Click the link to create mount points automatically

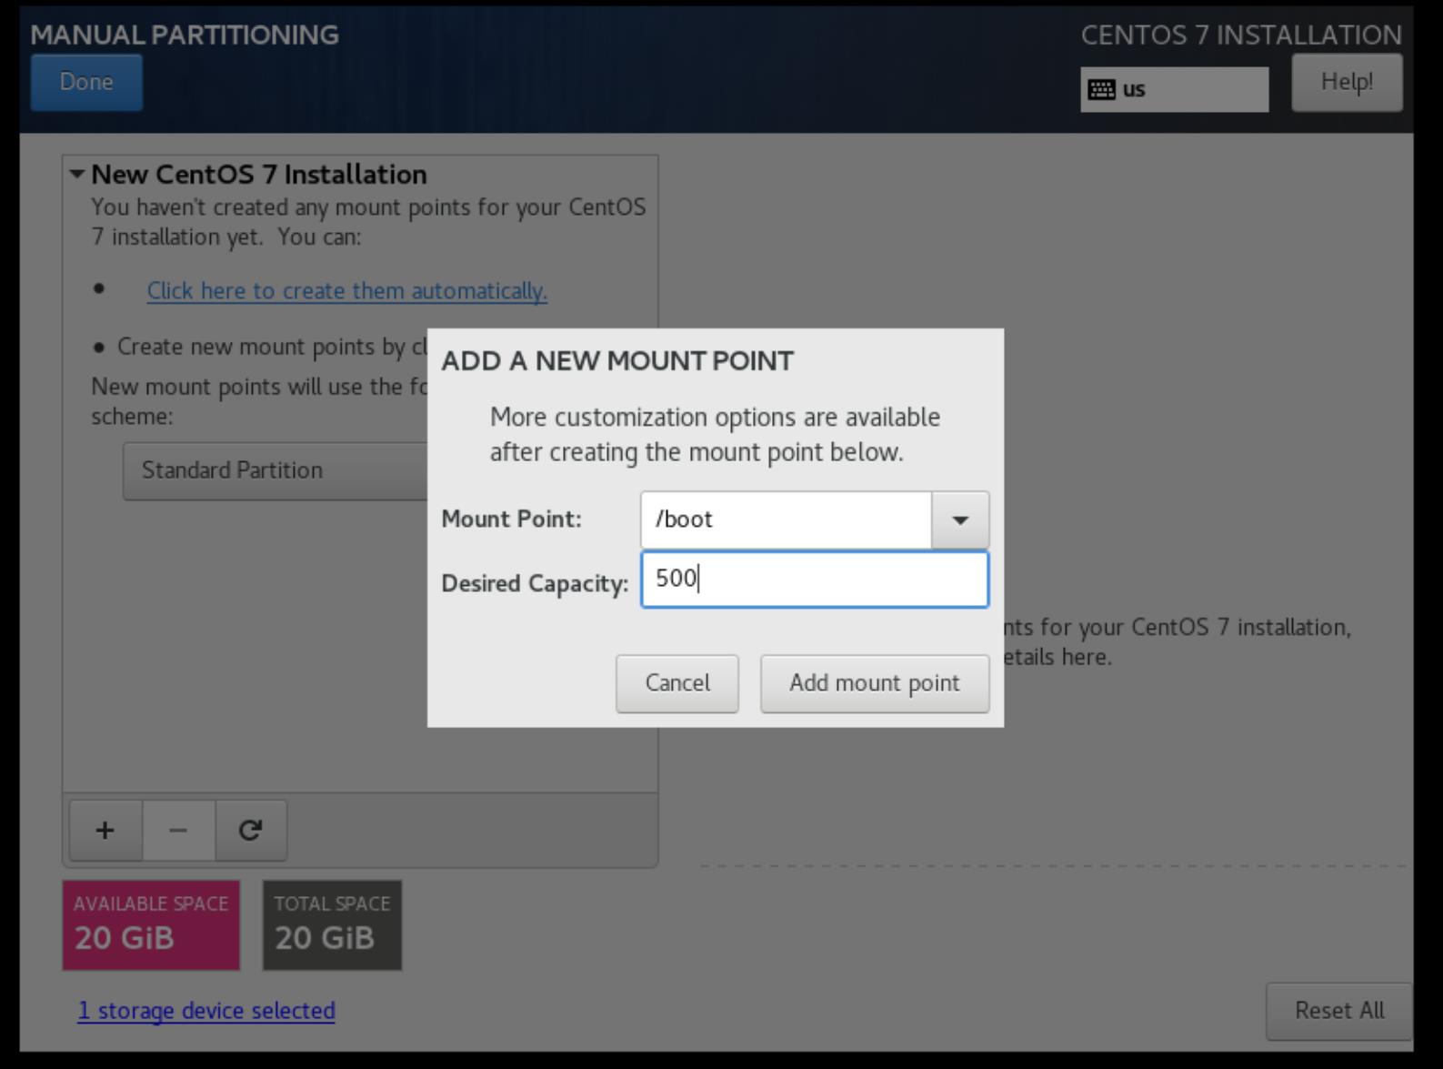(346, 290)
